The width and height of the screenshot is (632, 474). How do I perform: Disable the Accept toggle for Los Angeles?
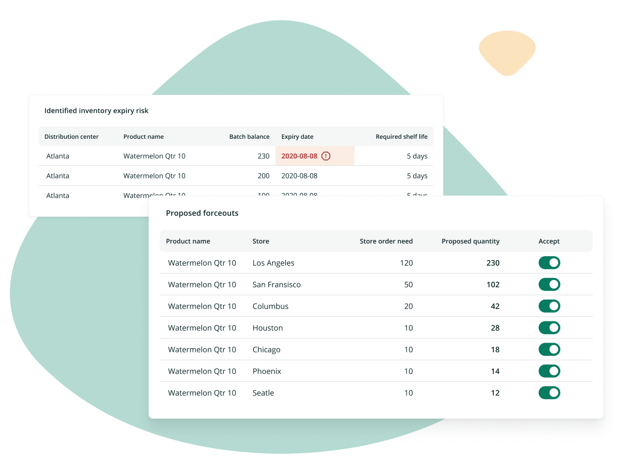coord(550,263)
